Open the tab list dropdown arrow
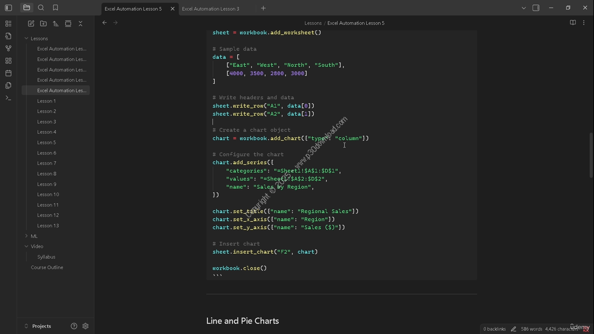The image size is (594, 334). click(x=523, y=8)
